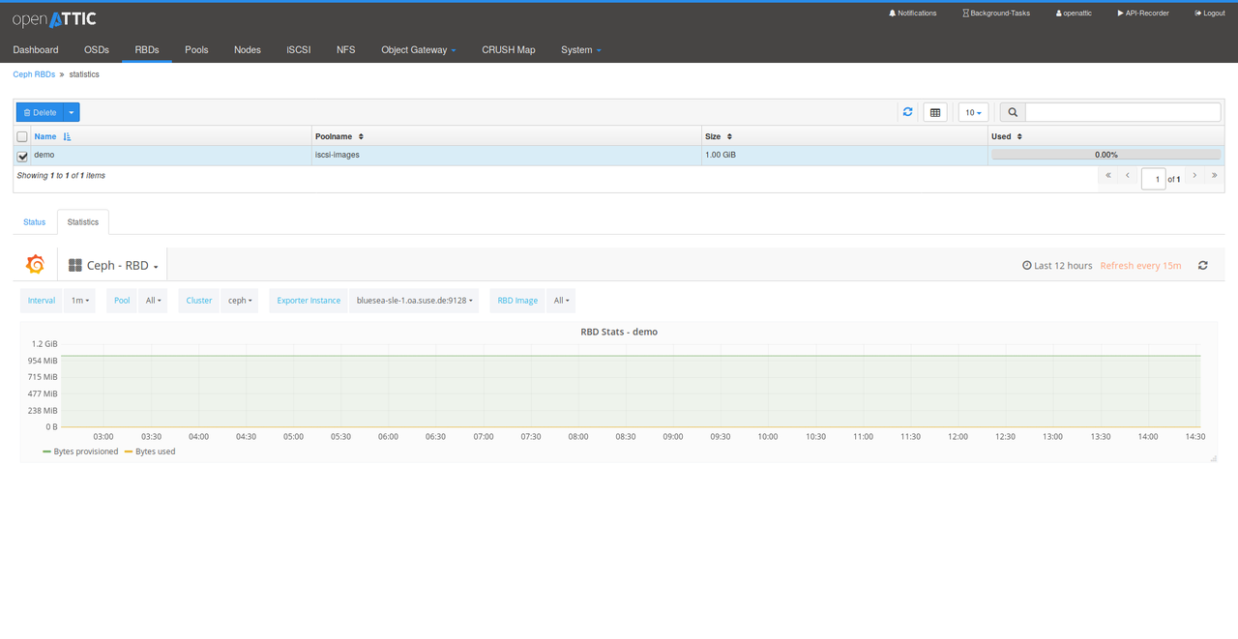
Task: Expand the Object Gateway menu
Action: [x=418, y=49]
